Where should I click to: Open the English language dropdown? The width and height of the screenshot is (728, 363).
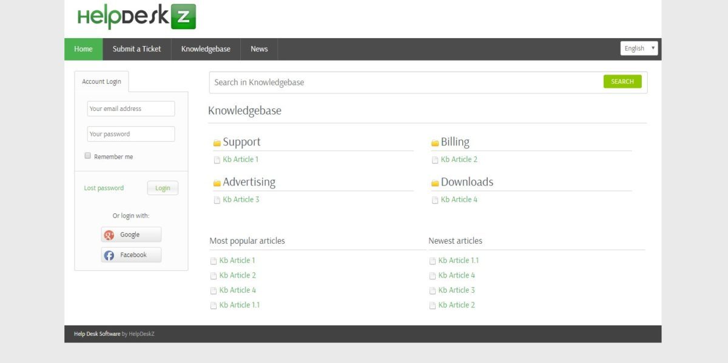[x=638, y=48]
